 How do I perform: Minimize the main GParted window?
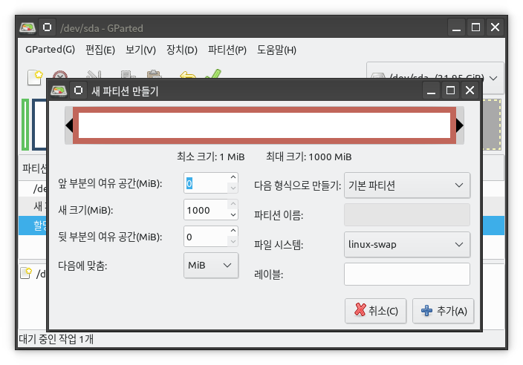pyautogui.click(x=457, y=27)
